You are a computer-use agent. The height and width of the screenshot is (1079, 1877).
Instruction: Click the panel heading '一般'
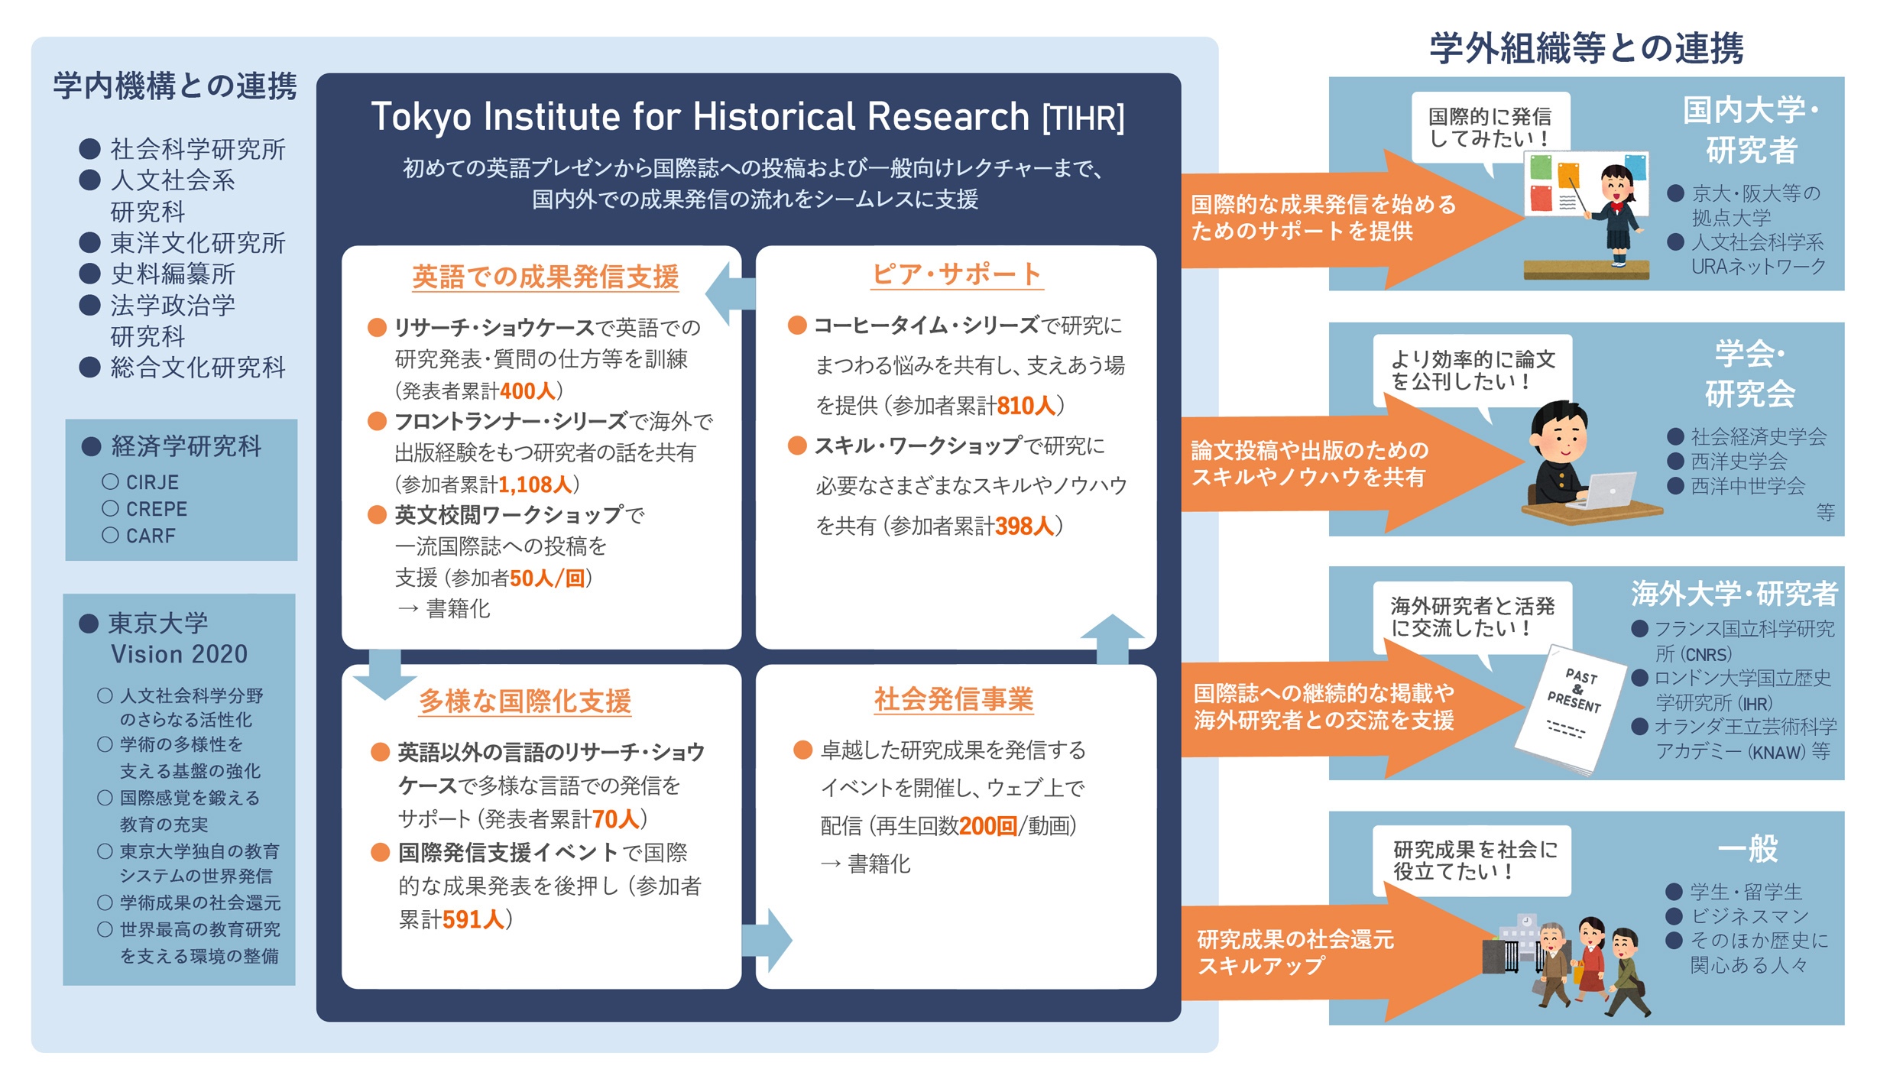(x=1747, y=848)
